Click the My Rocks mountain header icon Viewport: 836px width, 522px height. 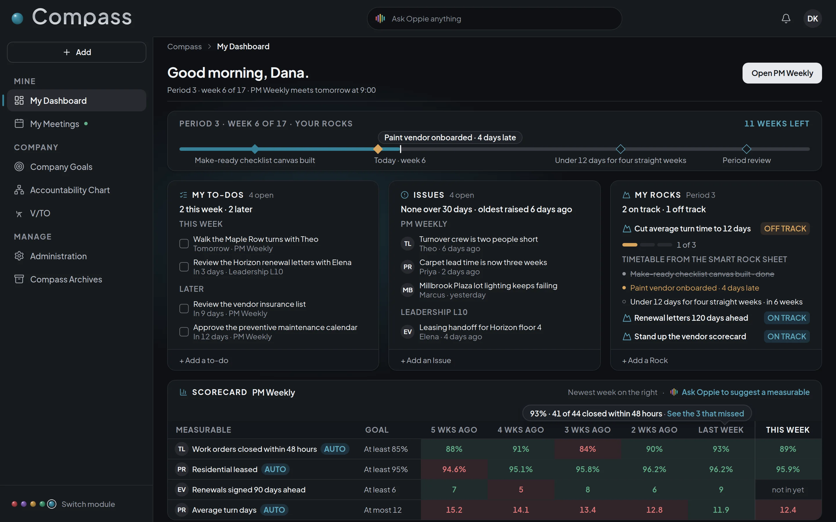pos(626,195)
